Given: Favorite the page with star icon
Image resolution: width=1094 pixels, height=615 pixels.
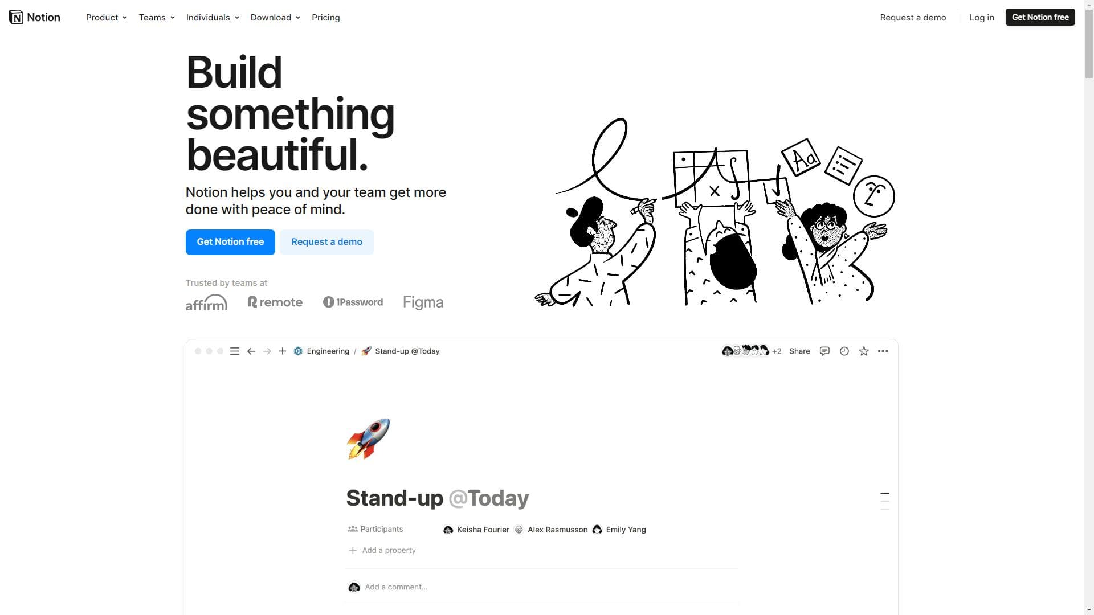Looking at the screenshot, I should click(x=864, y=351).
